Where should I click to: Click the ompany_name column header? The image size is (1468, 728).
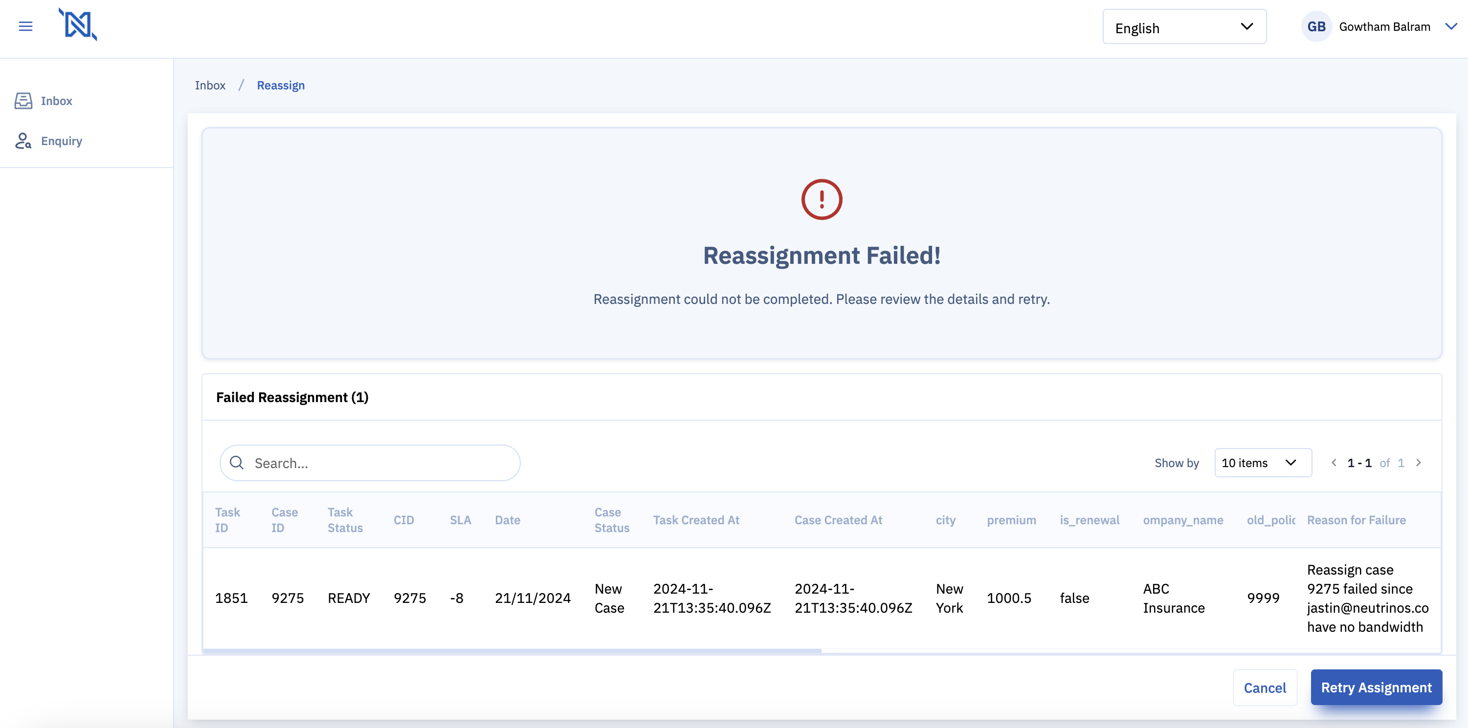[x=1182, y=520]
